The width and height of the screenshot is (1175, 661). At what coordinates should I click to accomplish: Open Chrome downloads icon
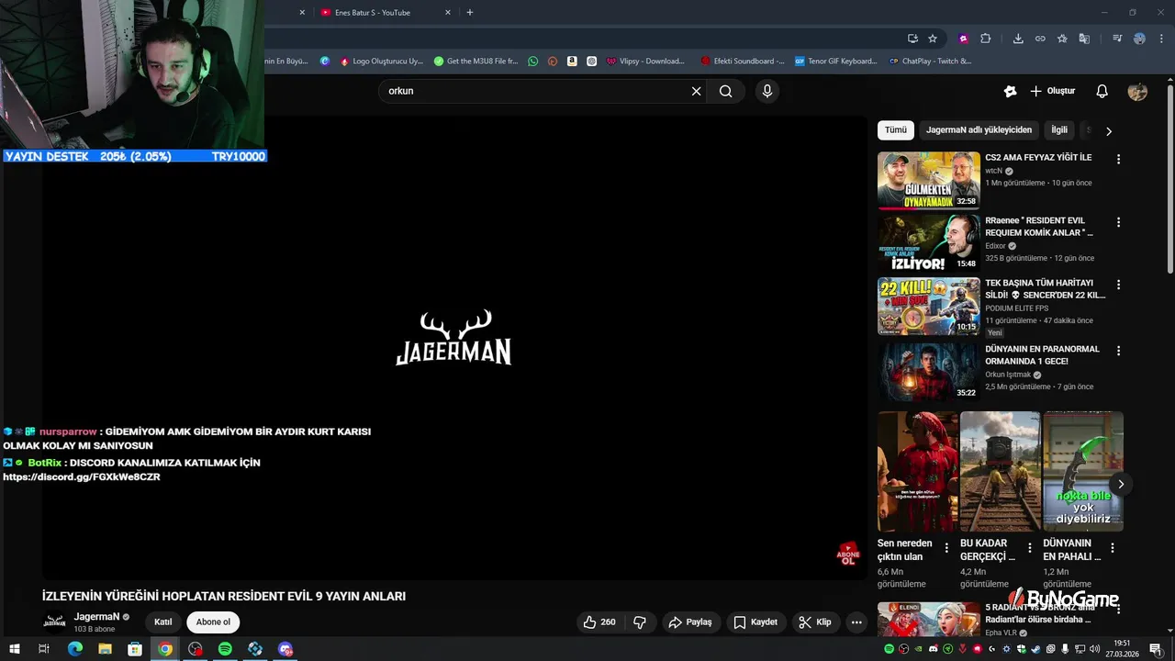pyautogui.click(x=1018, y=39)
